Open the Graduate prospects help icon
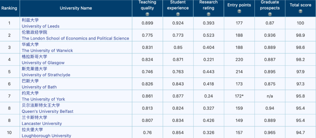316x138 pixels. point(269,14)
